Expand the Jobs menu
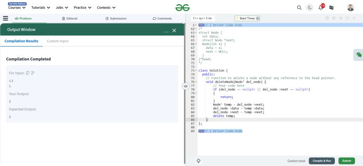Viewport: 363px width, 166px height. pos(62,7)
